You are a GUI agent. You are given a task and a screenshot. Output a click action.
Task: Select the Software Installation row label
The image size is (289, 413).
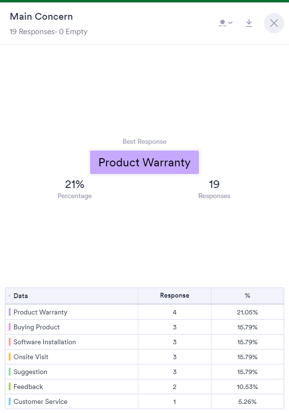click(45, 342)
